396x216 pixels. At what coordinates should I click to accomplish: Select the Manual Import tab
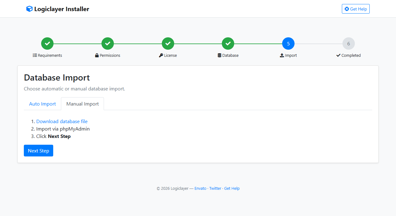83,104
